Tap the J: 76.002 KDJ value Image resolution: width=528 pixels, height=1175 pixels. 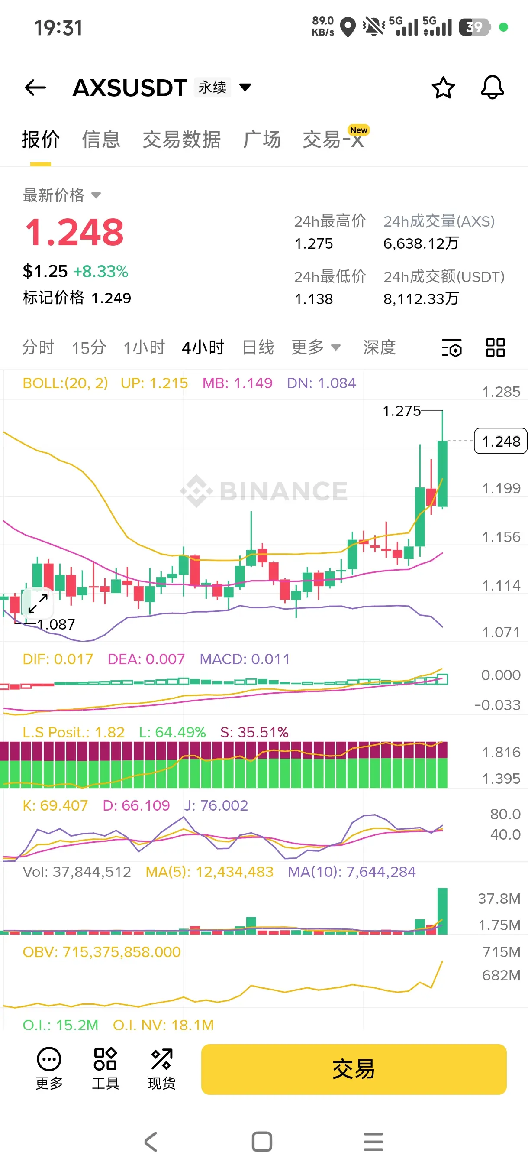[216, 805]
